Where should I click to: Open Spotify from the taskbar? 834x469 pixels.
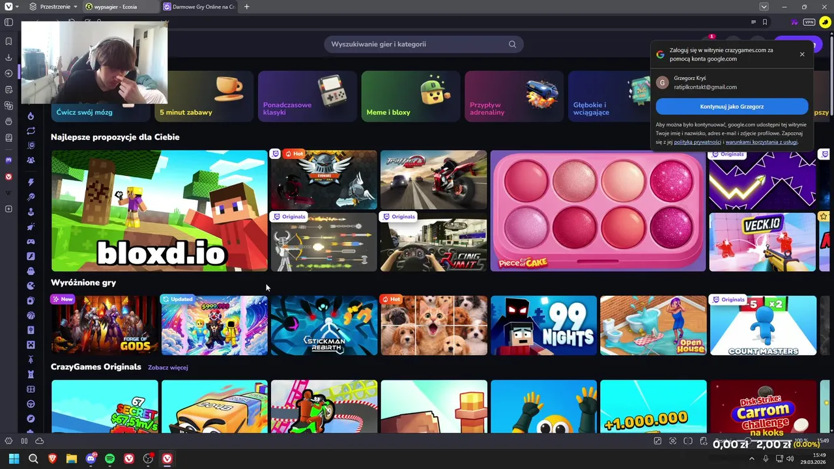109,459
